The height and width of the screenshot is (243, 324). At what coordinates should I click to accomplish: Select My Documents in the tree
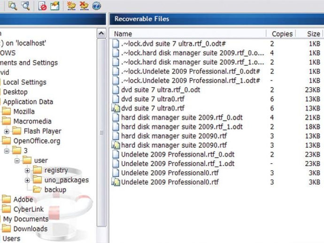[x=26, y=219]
